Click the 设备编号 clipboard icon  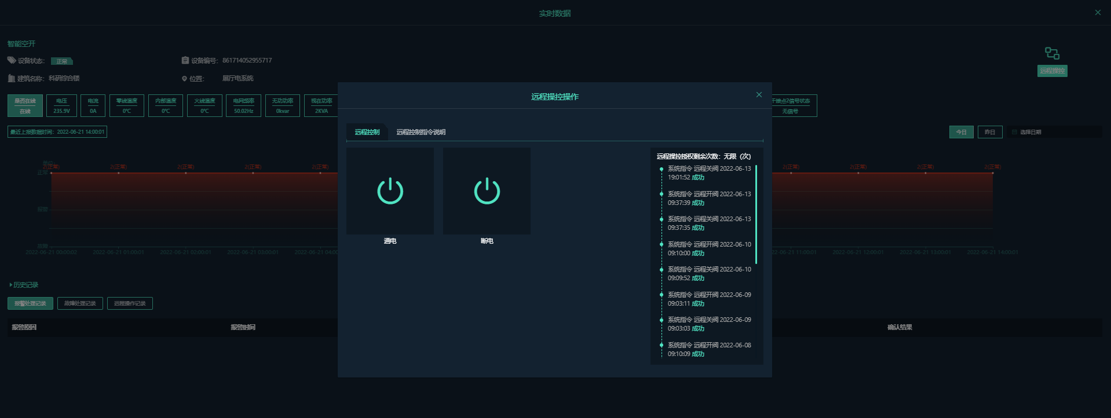(x=185, y=60)
